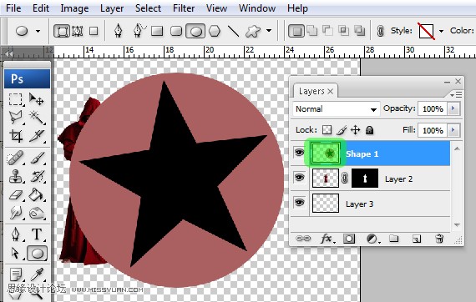The height and width of the screenshot is (302, 476).
Task: Click the Line tool in options bar
Action: [x=233, y=31]
